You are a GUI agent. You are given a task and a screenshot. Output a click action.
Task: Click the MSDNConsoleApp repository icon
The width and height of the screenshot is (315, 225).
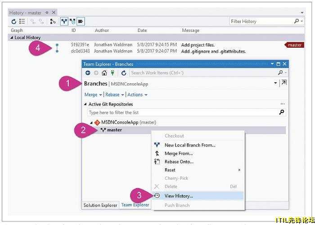coord(97,122)
